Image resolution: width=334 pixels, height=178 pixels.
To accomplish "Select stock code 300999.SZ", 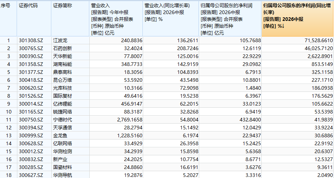I will [31, 135].
